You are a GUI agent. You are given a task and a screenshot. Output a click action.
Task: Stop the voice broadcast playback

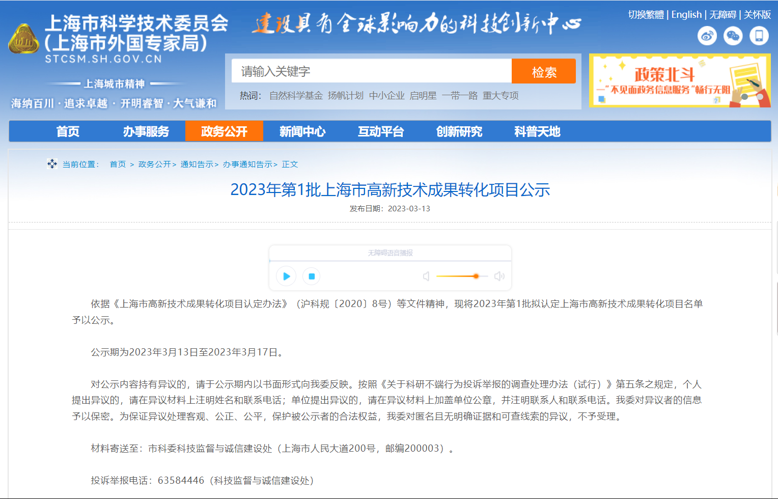[311, 276]
